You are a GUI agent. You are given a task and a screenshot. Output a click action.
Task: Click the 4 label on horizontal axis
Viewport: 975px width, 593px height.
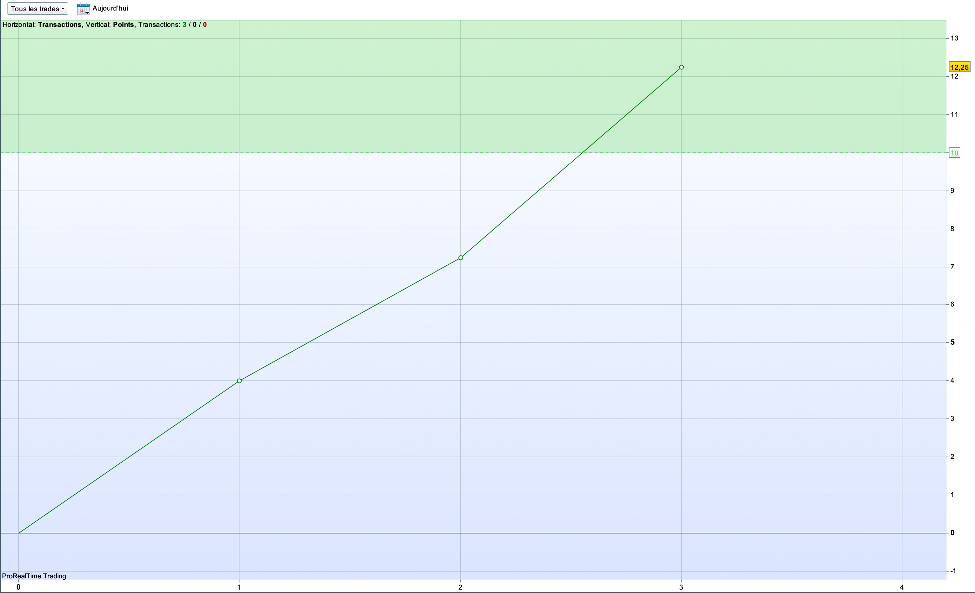click(x=902, y=587)
